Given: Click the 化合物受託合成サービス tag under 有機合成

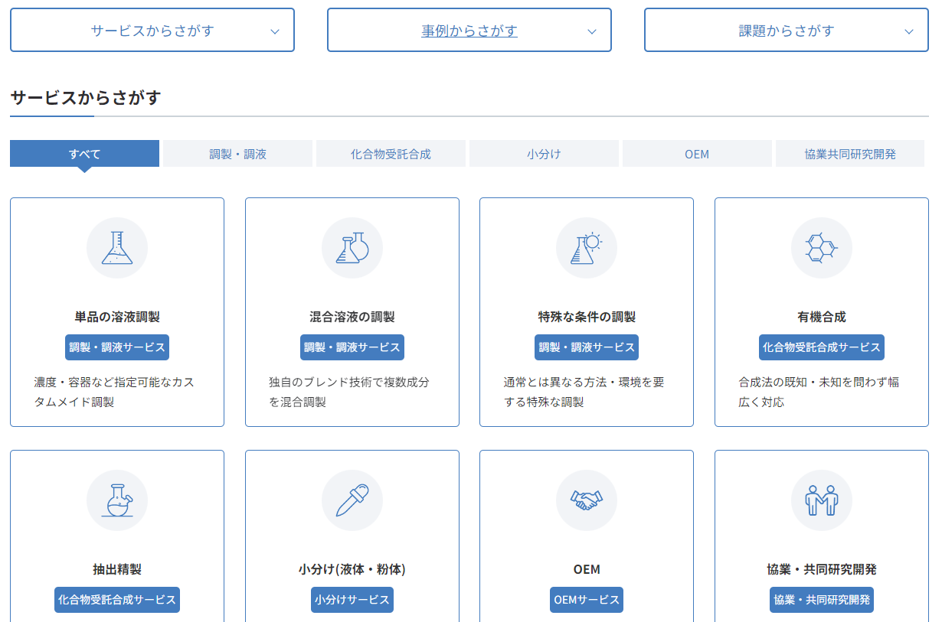Looking at the screenshot, I should click(x=821, y=347).
